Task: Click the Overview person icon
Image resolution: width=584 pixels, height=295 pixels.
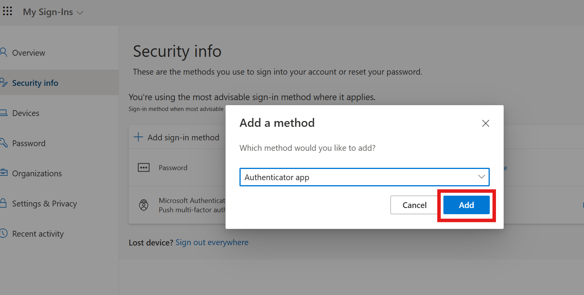Action: pyautogui.click(x=3, y=53)
